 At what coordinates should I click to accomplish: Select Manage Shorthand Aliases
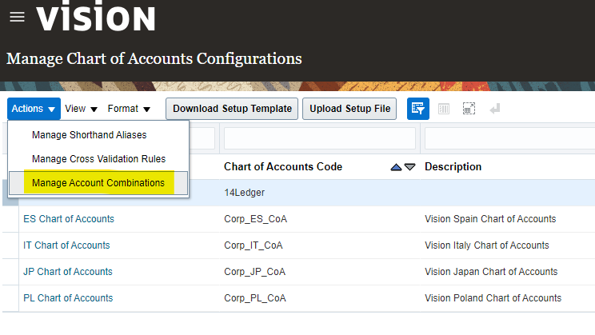[89, 135]
